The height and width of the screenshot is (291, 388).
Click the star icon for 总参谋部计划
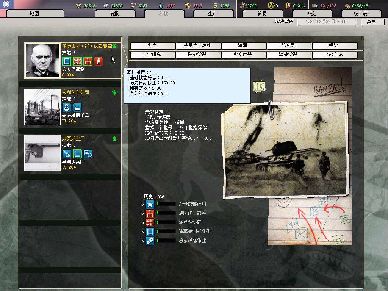click(150, 204)
